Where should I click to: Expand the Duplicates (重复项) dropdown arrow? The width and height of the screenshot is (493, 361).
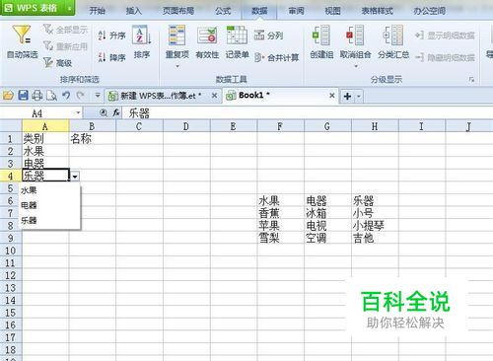pos(177,66)
